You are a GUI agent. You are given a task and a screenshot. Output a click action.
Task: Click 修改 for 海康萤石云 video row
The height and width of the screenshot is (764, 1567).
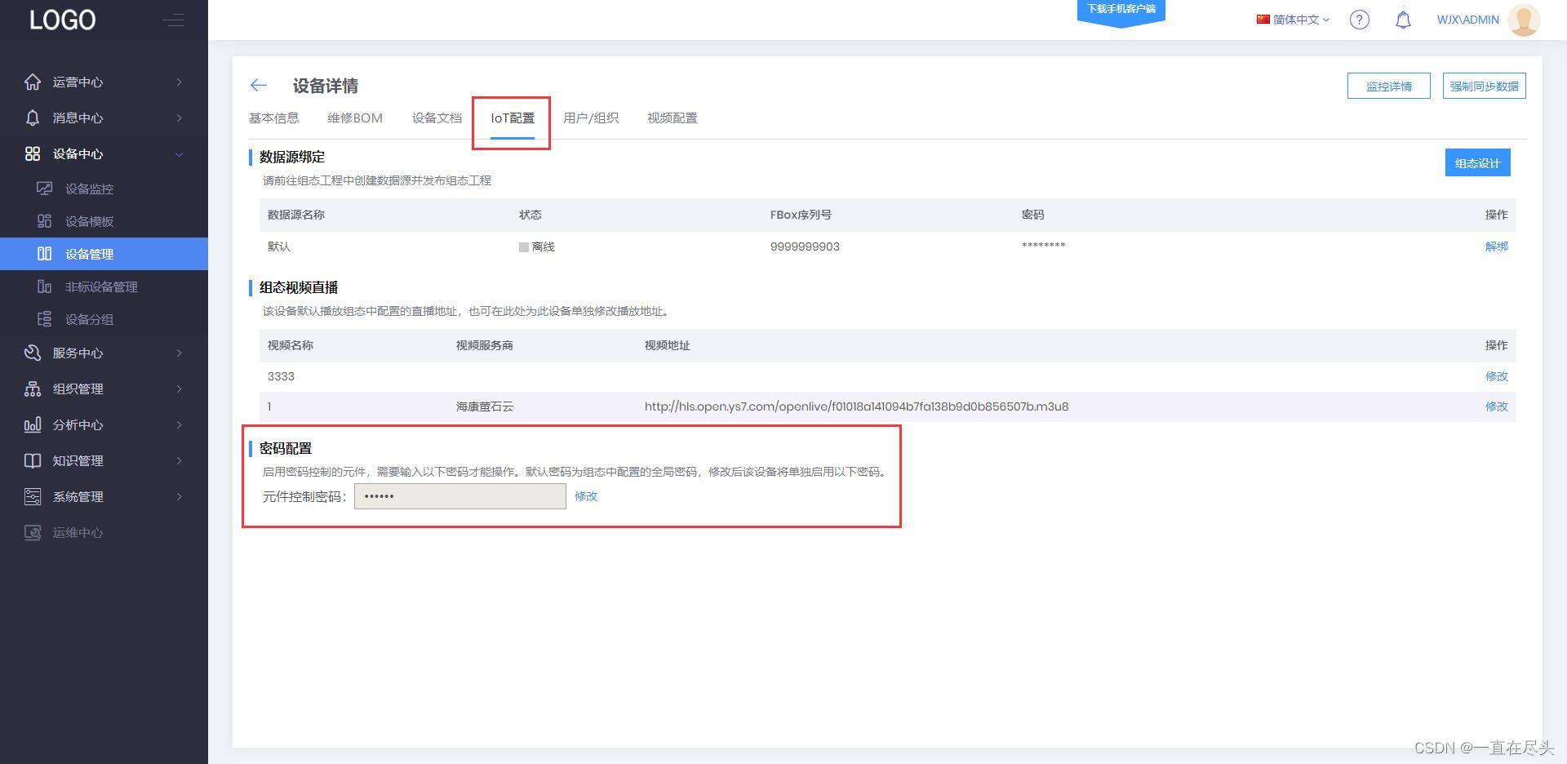click(1496, 406)
